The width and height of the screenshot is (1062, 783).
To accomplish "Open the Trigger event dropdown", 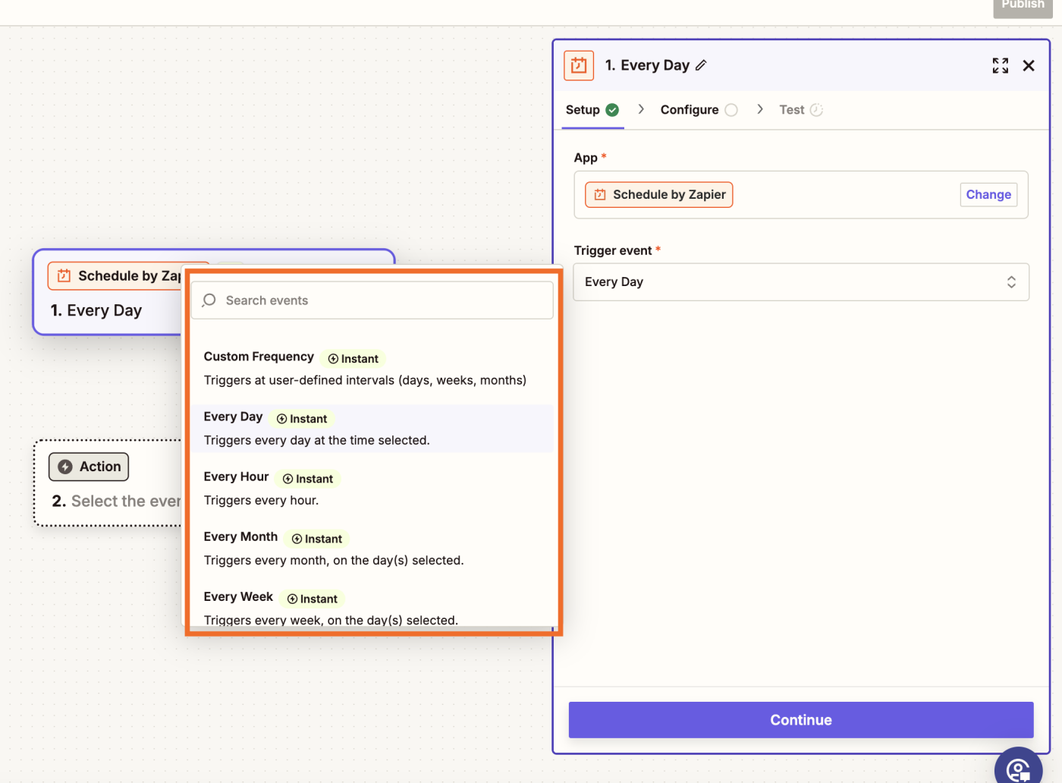I will coord(801,282).
